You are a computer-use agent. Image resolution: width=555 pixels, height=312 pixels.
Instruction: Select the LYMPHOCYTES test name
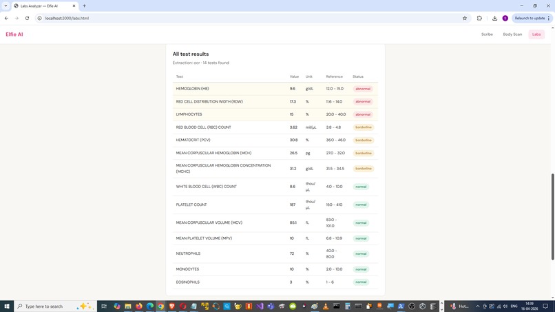[189, 114]
